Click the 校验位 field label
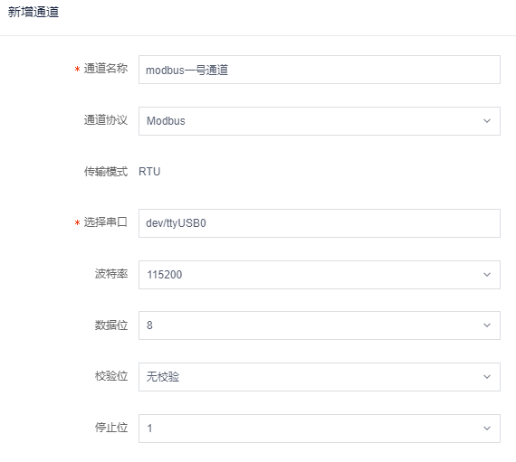 click(x=111, y=376)
